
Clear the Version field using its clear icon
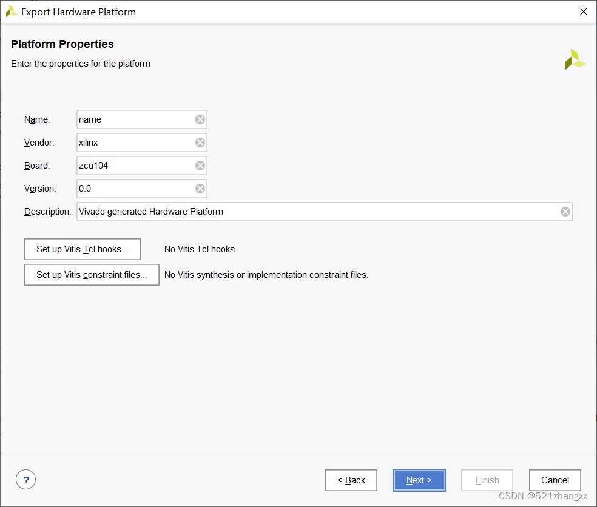click(200, 189)
